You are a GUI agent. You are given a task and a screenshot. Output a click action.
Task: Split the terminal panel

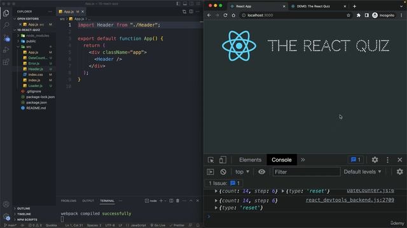click(171, 201)
